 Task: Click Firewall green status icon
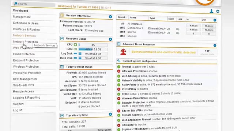pyautogui.click(x=118, y=67)
